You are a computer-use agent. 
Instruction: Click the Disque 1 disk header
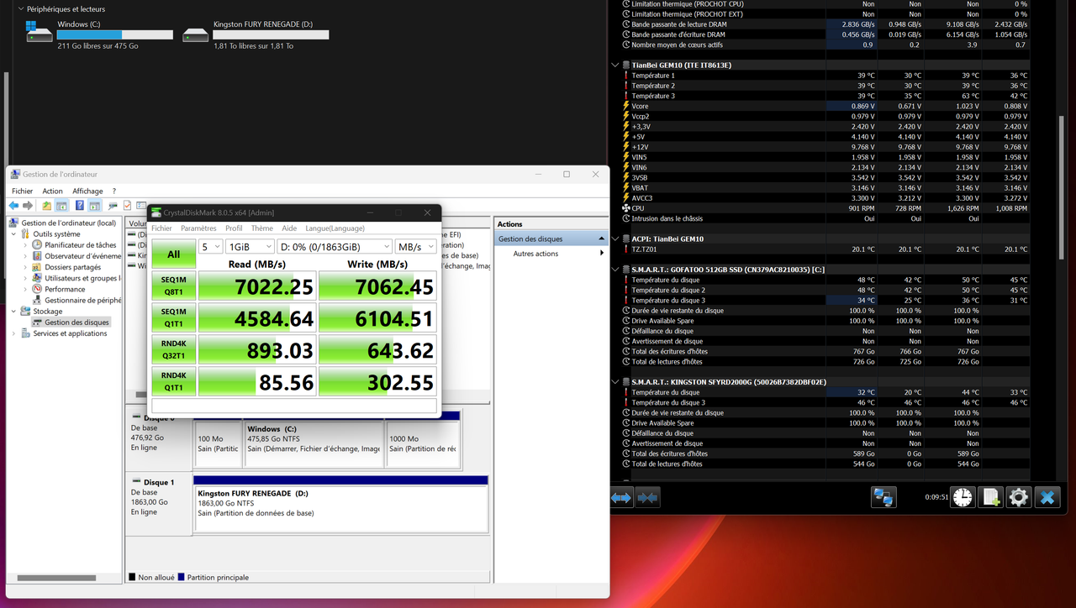tap(159, 504)
